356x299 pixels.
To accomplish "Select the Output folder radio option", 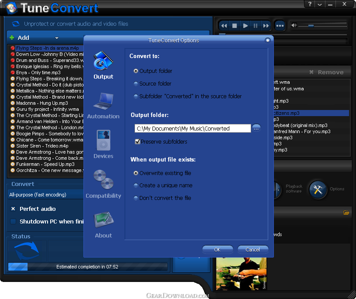I will (x=153, y=71).
